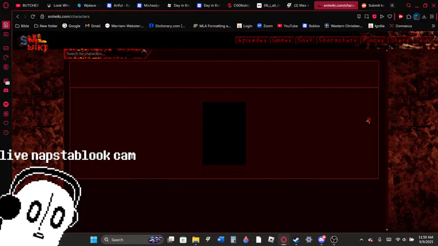Screen dimensions: 438x246
Task: Open the sidebar history clock icon
Action: [6, 133]
